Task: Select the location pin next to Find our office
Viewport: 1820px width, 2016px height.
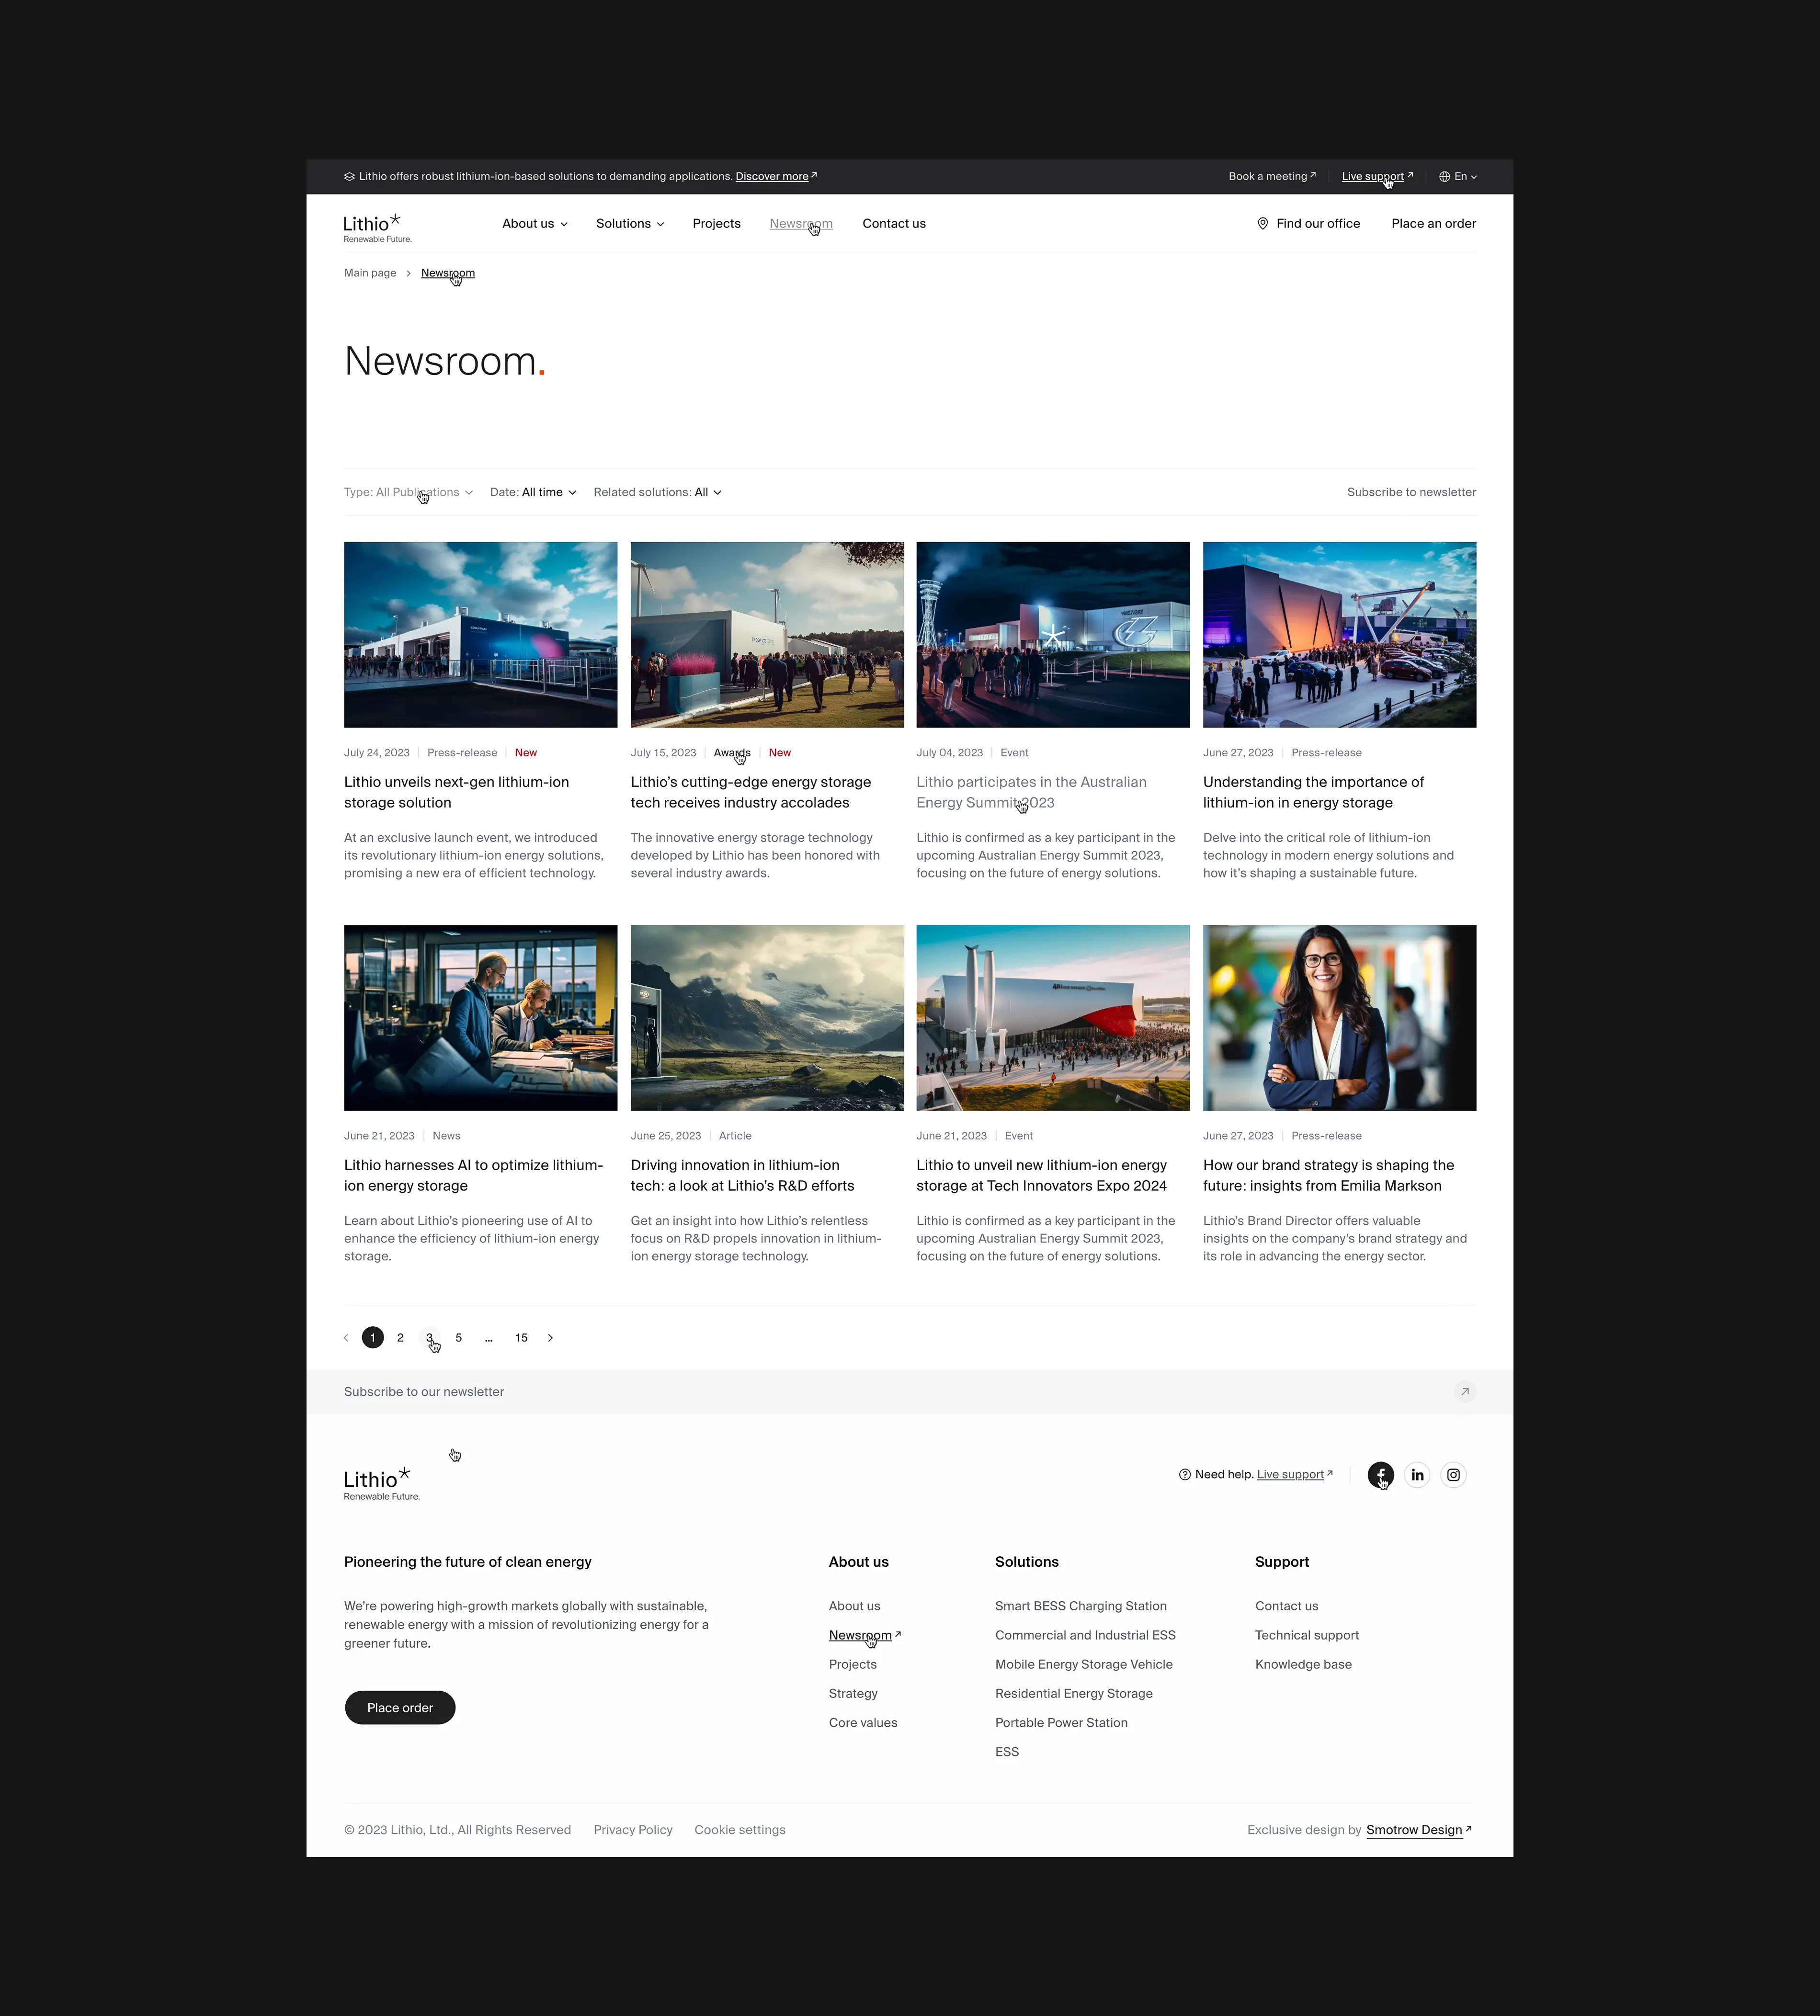Action: pos(1262,223)
